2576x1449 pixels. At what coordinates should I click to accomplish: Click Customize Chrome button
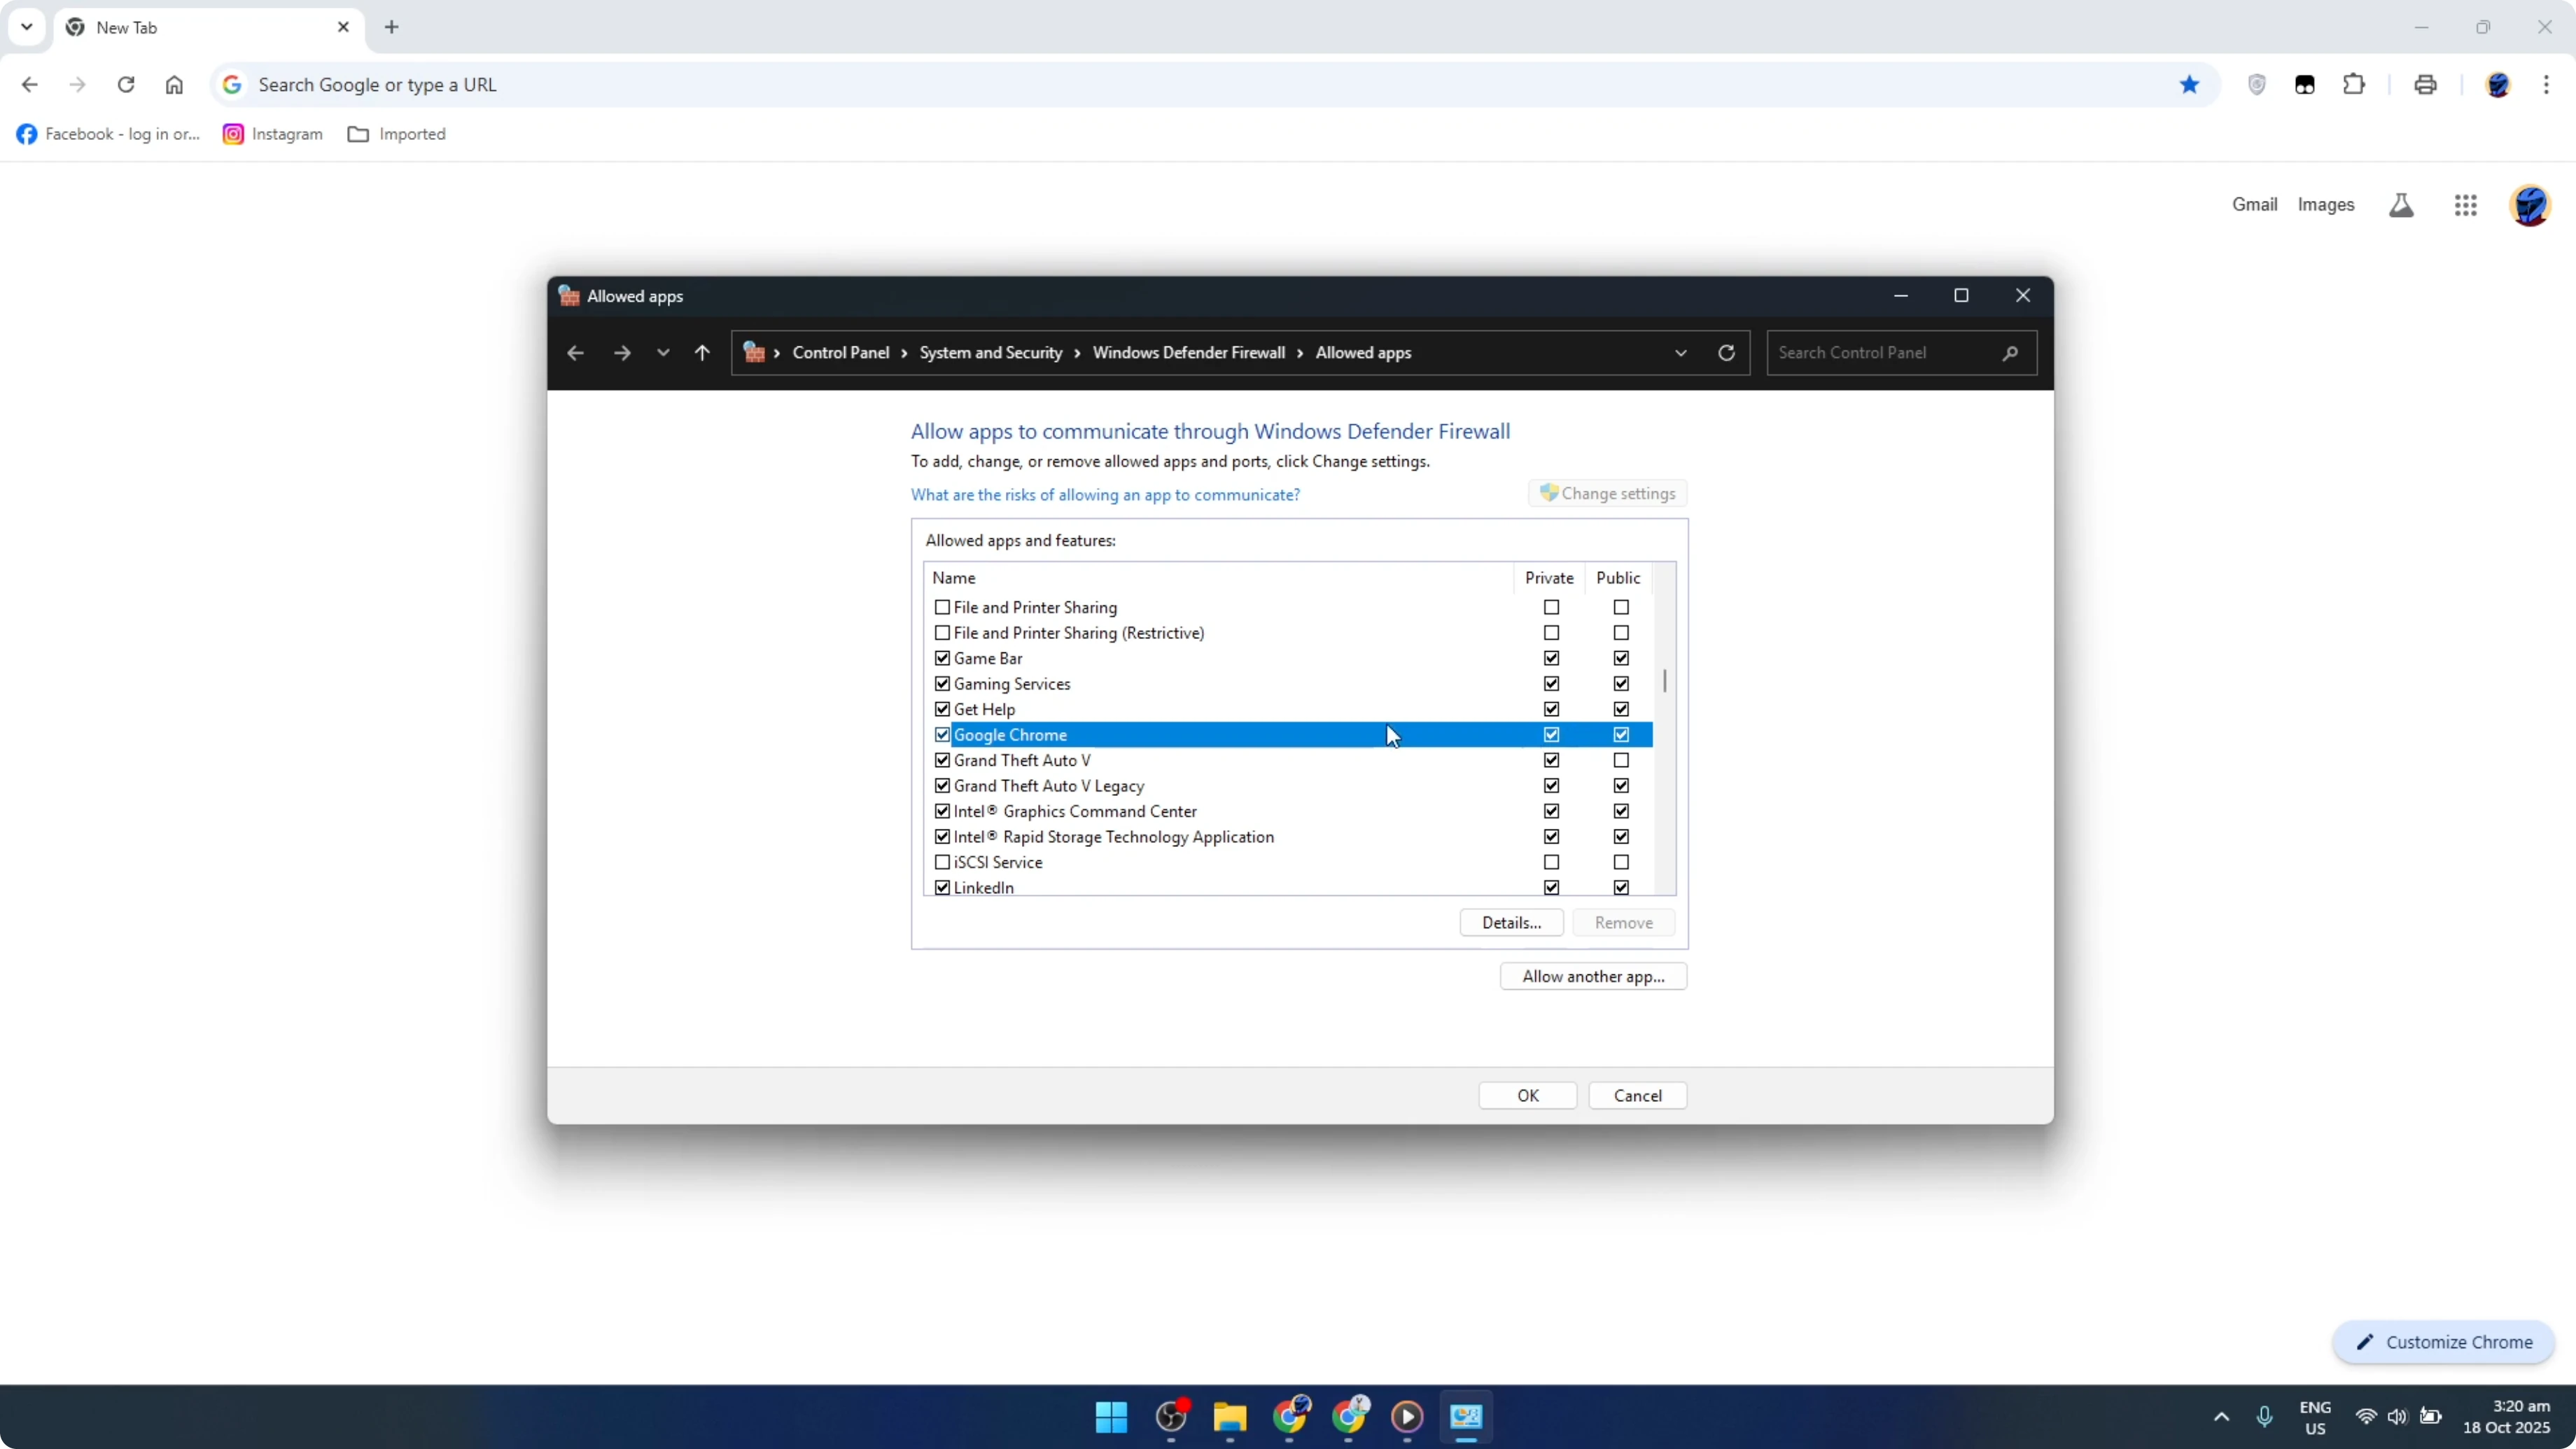tap(2443, 1343)
